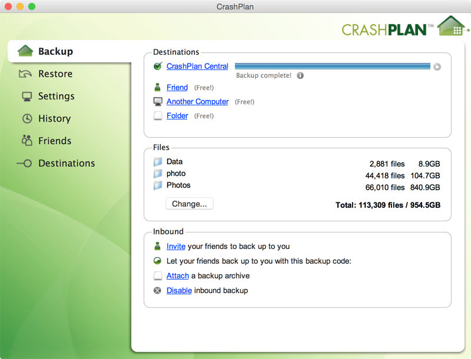Click the 104.7GB size value
Image resolution: width=471 pixels, height=359 pixels.
(x=425, y=175)
